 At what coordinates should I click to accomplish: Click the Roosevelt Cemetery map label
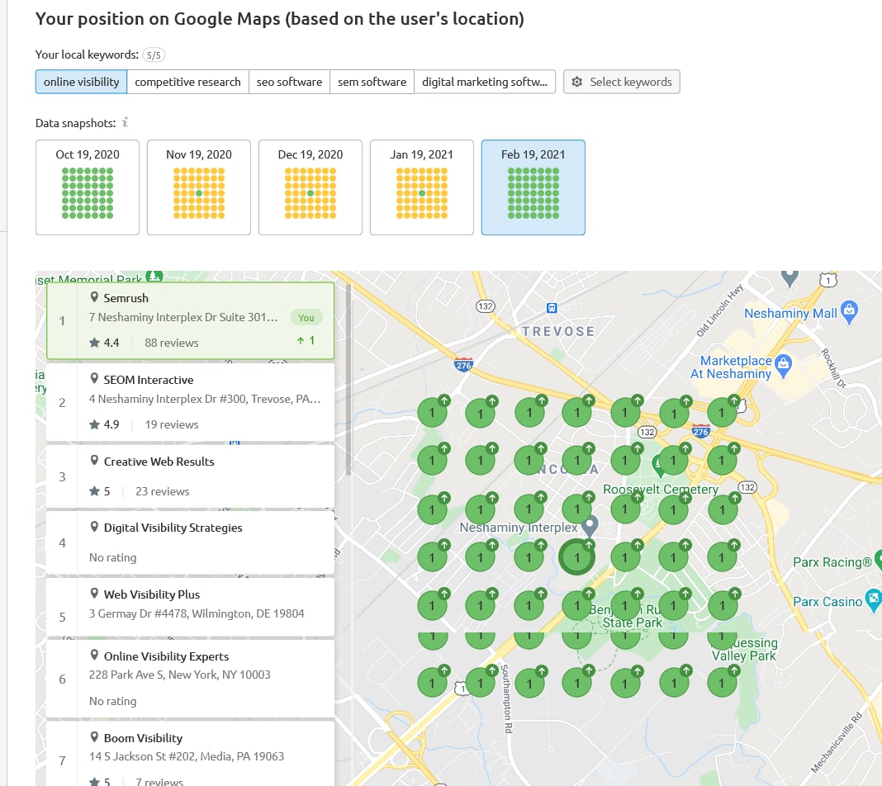(x=661, y=489)
